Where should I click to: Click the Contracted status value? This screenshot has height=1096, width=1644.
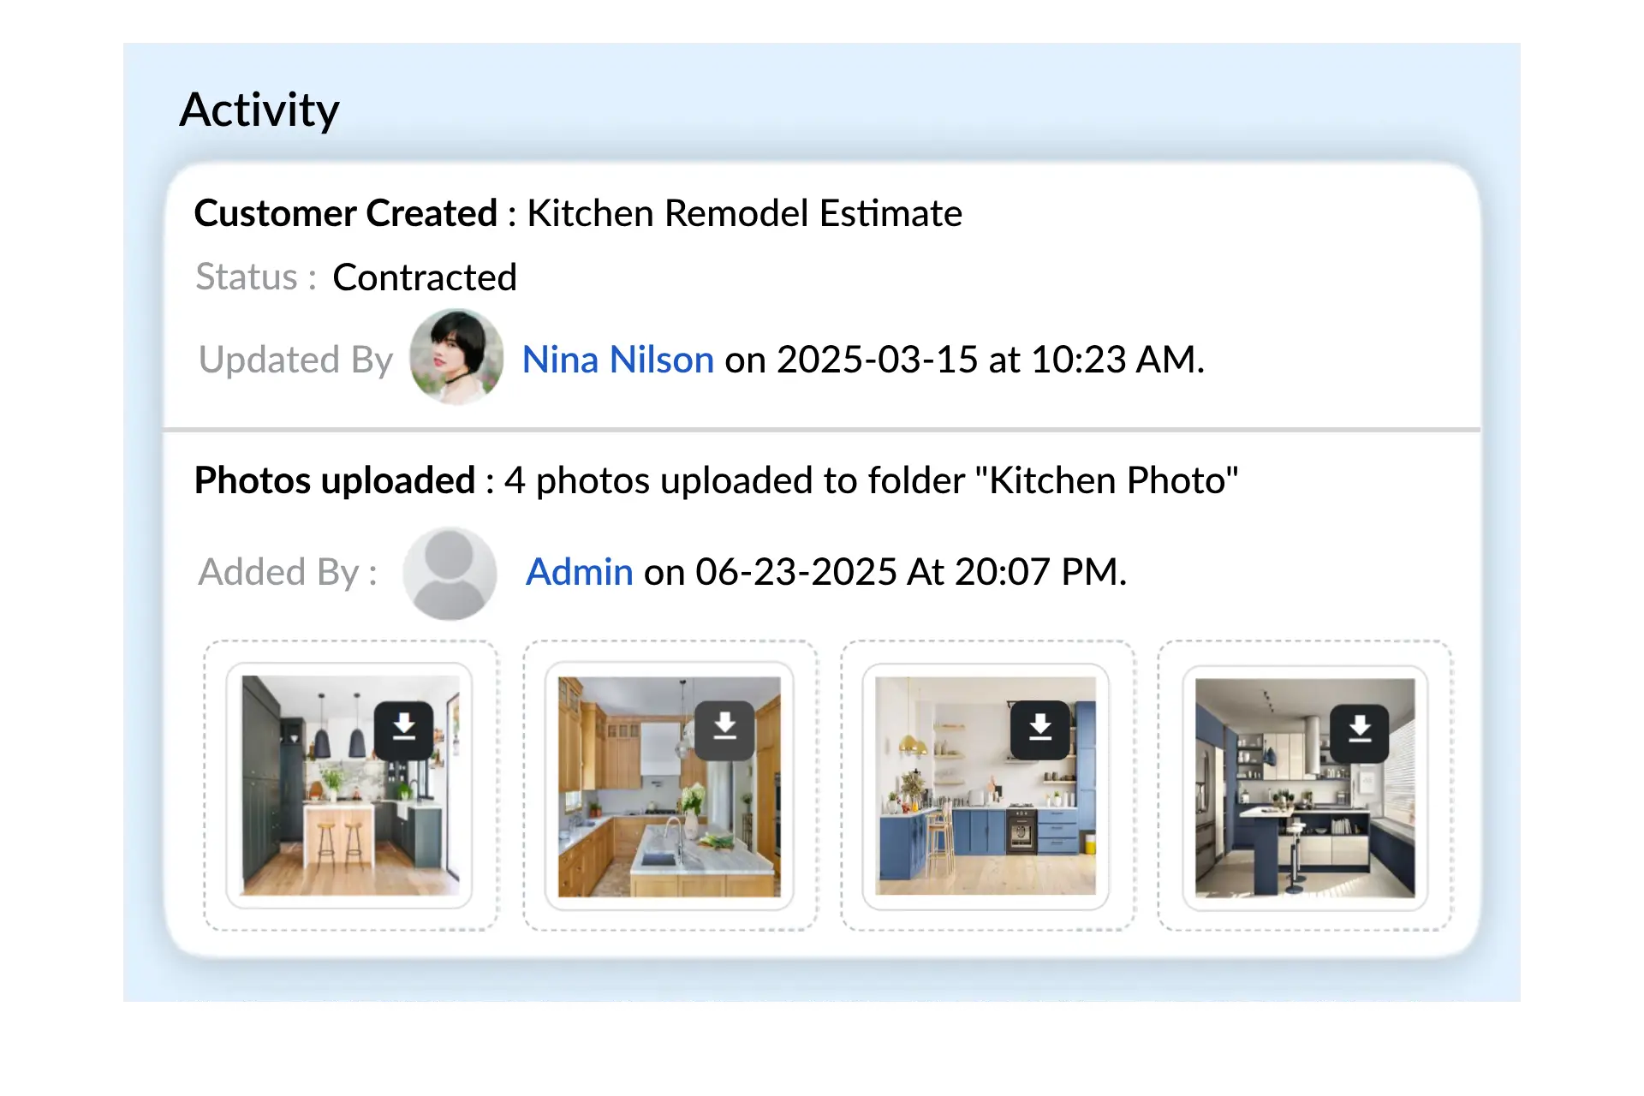pos(425,277)
